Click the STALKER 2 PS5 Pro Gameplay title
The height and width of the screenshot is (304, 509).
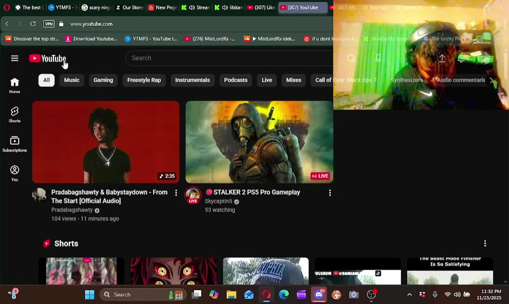253,192
